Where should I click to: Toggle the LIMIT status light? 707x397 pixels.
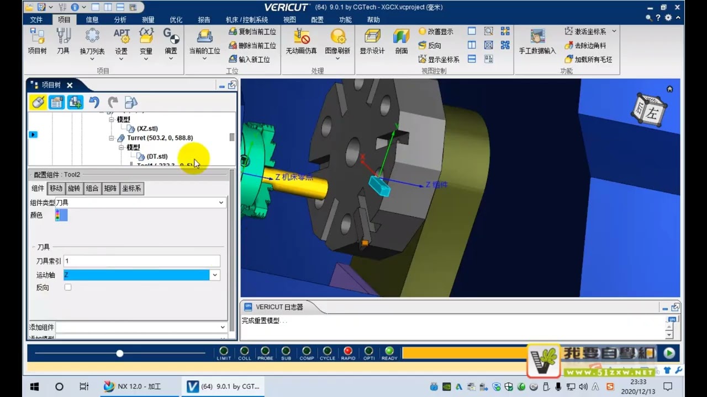click(224, 351)
